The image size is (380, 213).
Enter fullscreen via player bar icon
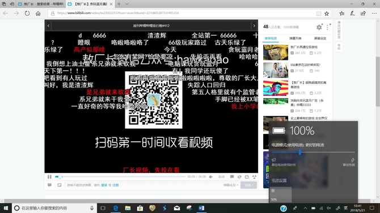tap(254, 177)
